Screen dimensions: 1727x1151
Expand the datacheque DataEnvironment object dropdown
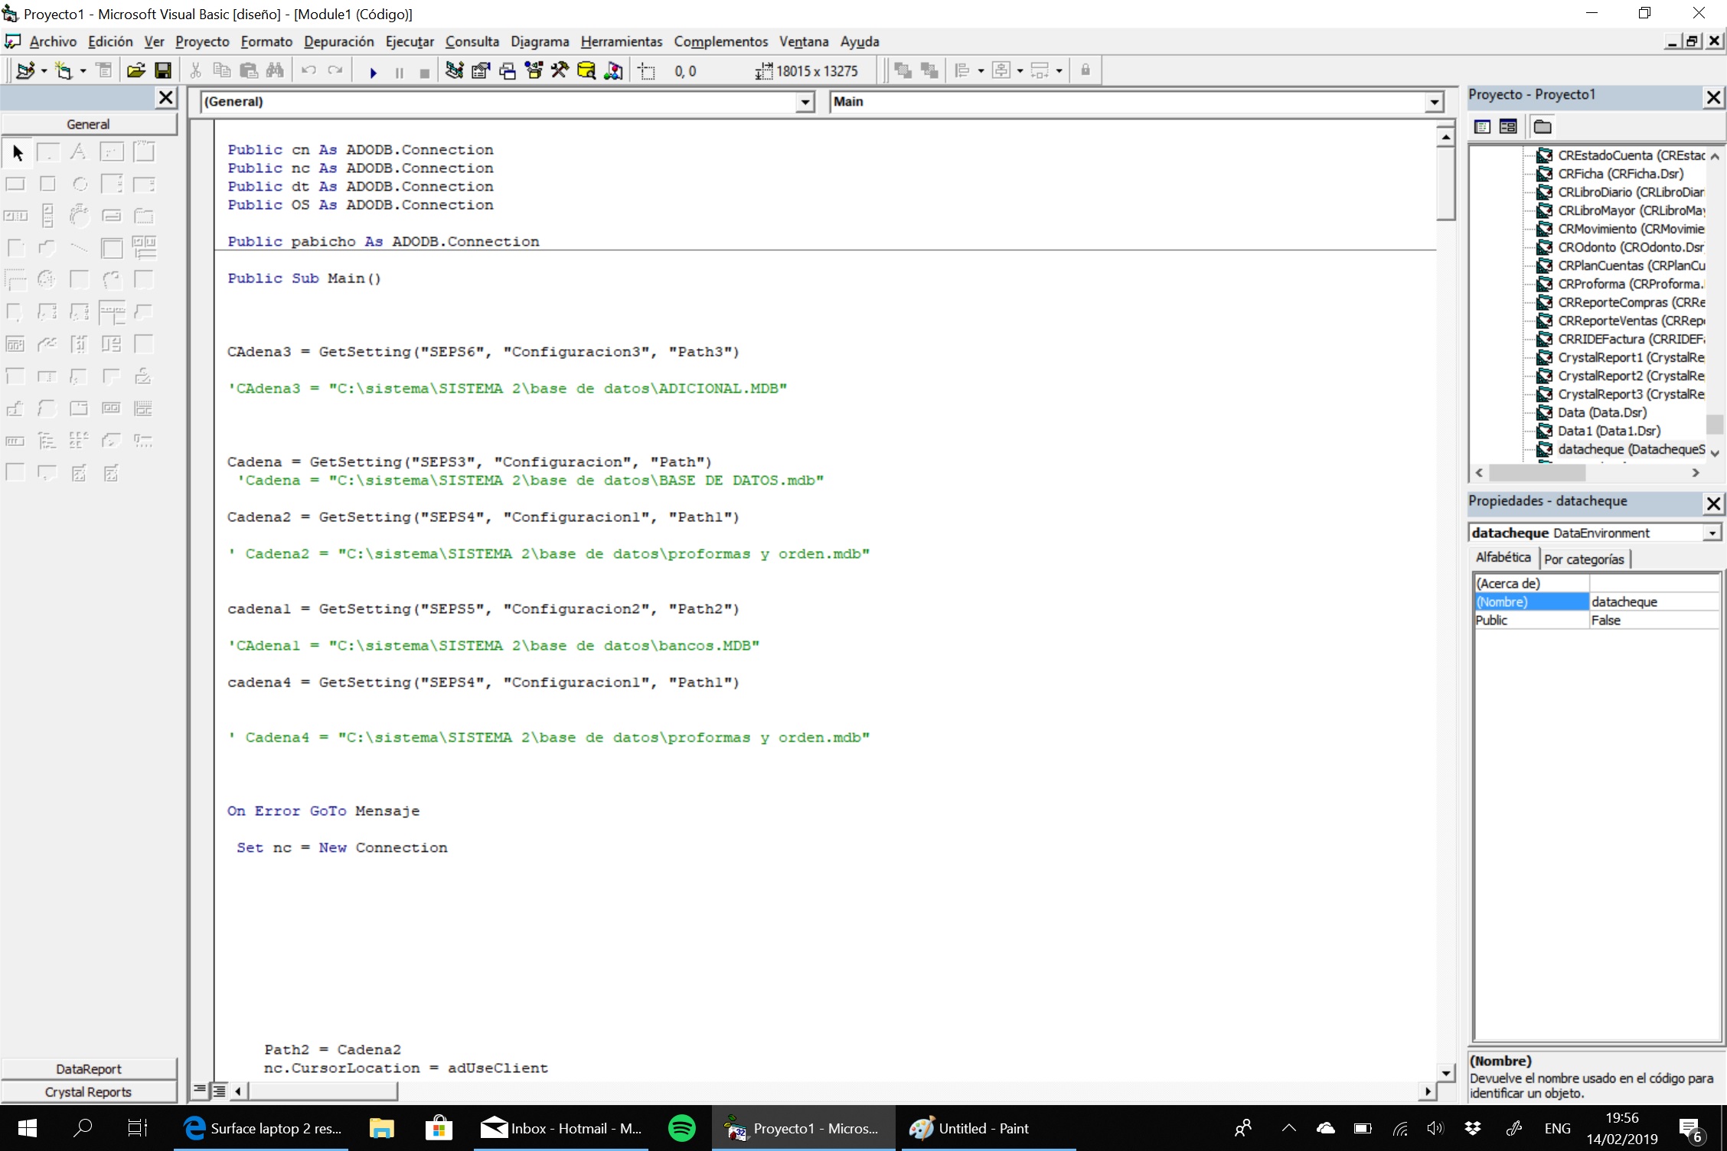pos(1712,533)
